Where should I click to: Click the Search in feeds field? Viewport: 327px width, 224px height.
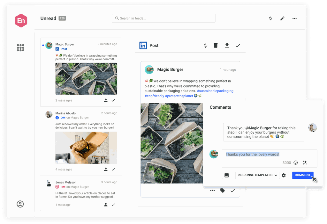(x=163, y=18)
